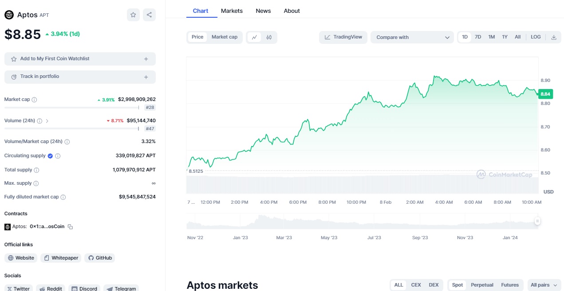This screenshot has height=291, width=564.
Task: Click the fully diluted value $9,545,847,524
Action: tap(137, 197)
